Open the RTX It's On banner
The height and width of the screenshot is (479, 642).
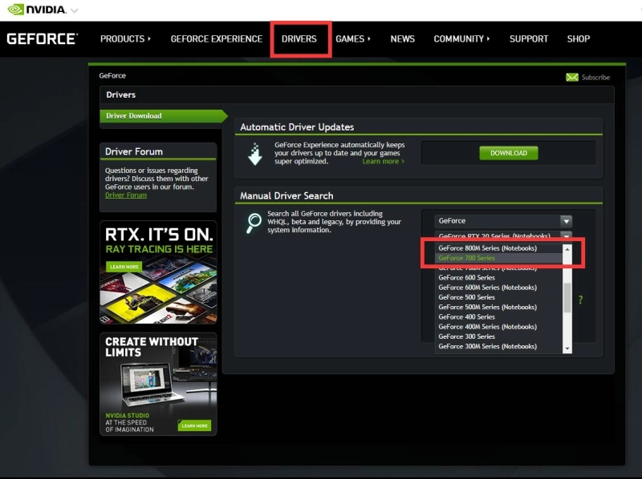tap(158, 272)
